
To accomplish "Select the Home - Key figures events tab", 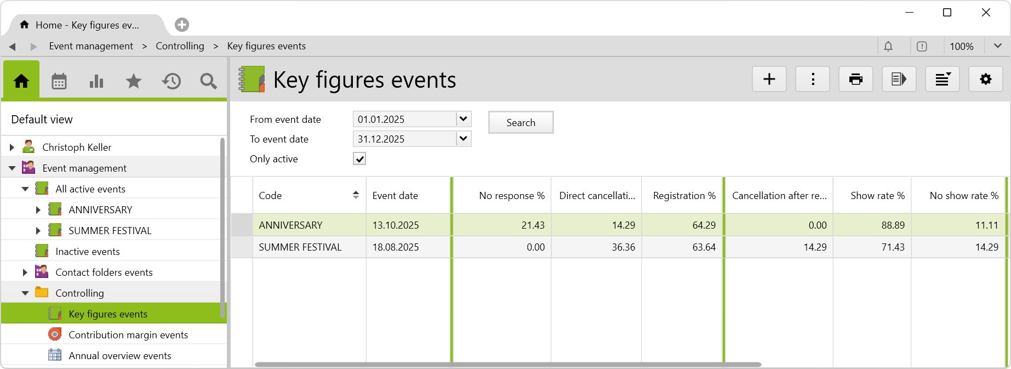I will click(87, 25).
